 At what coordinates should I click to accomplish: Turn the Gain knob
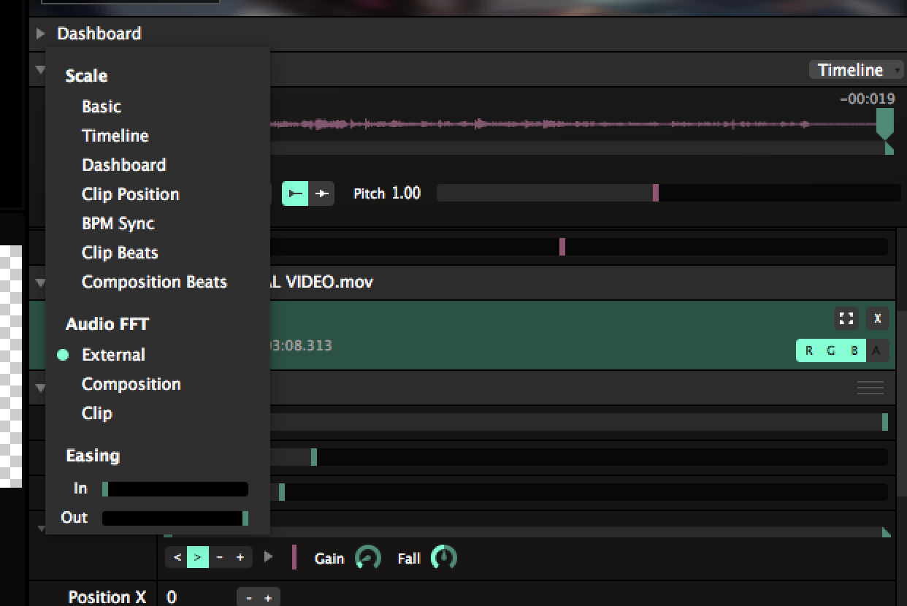[368, 558]
